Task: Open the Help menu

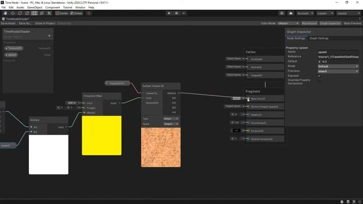Action: tap(91, 7)
